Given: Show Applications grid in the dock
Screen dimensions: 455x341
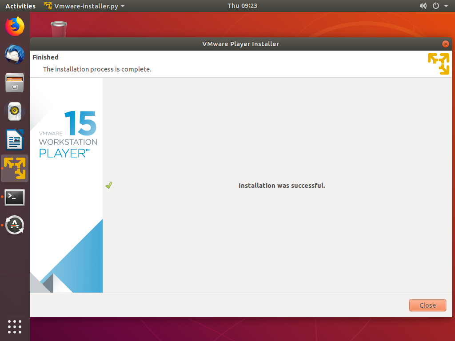Looking at the screenshot, I should click(15, 326).
